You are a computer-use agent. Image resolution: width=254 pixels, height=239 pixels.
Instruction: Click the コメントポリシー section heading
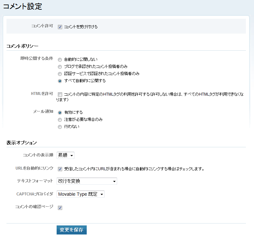pos(22,46)
